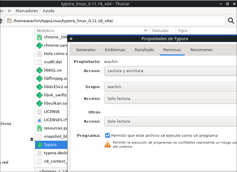Screen dimensions: 237x172
Task: Click the Tamaño column header
Action: pyautogui.click(x=163, y=31)
